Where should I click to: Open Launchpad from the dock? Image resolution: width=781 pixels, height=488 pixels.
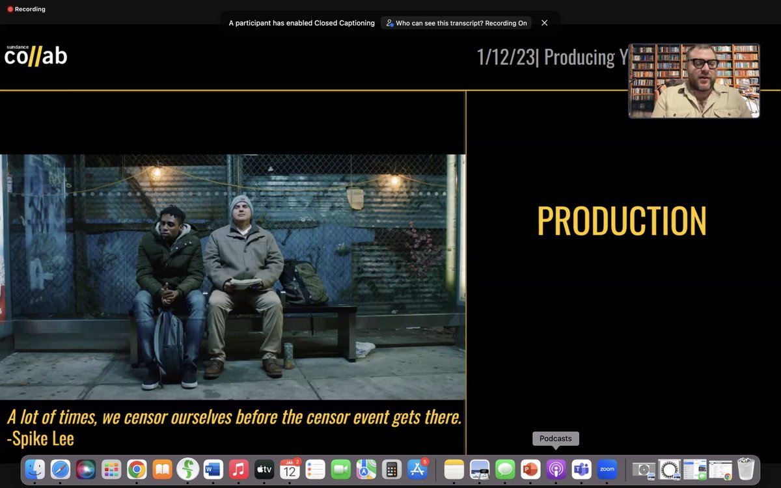111,469
